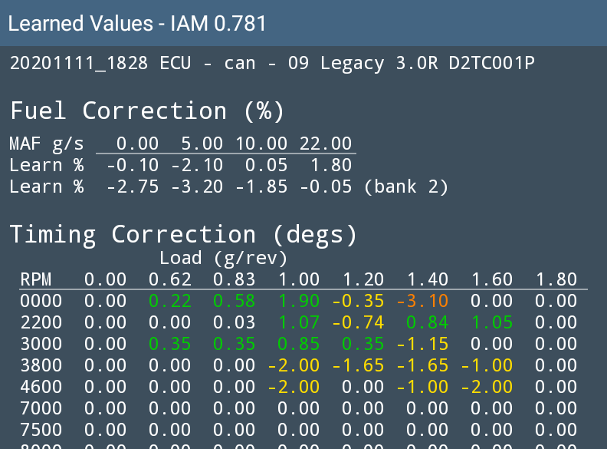Viewport: 607px width, 449px height.
Task: Tap the 4600 RPM row label
Action: coord(36,387)
